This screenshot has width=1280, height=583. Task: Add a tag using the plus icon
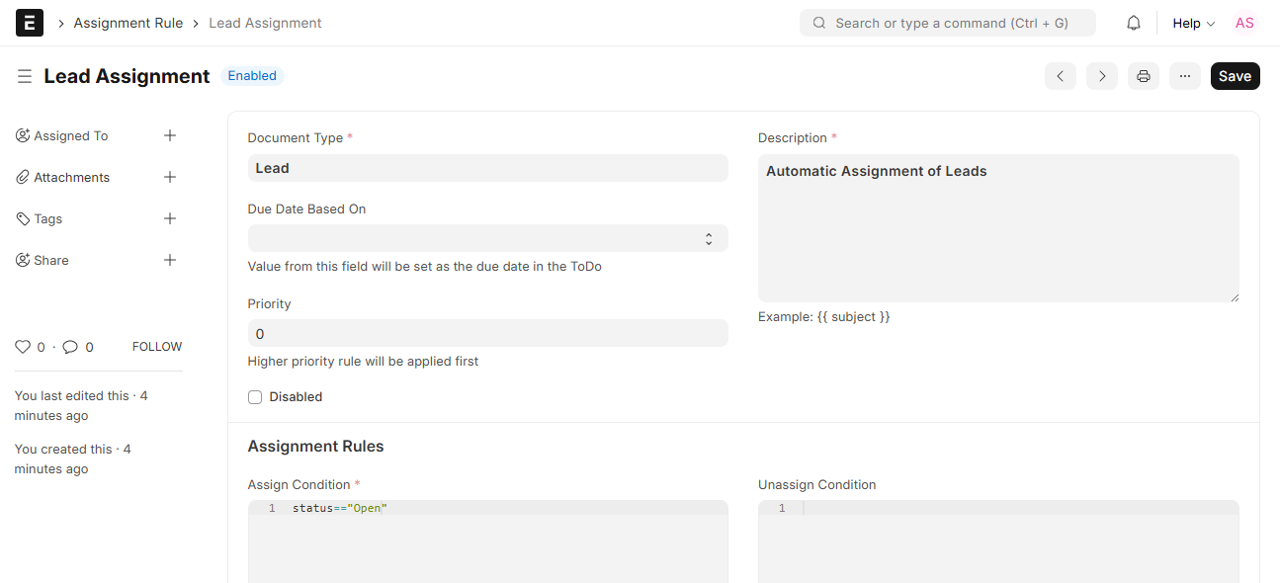pyautogui.click(x=170, y=218)
